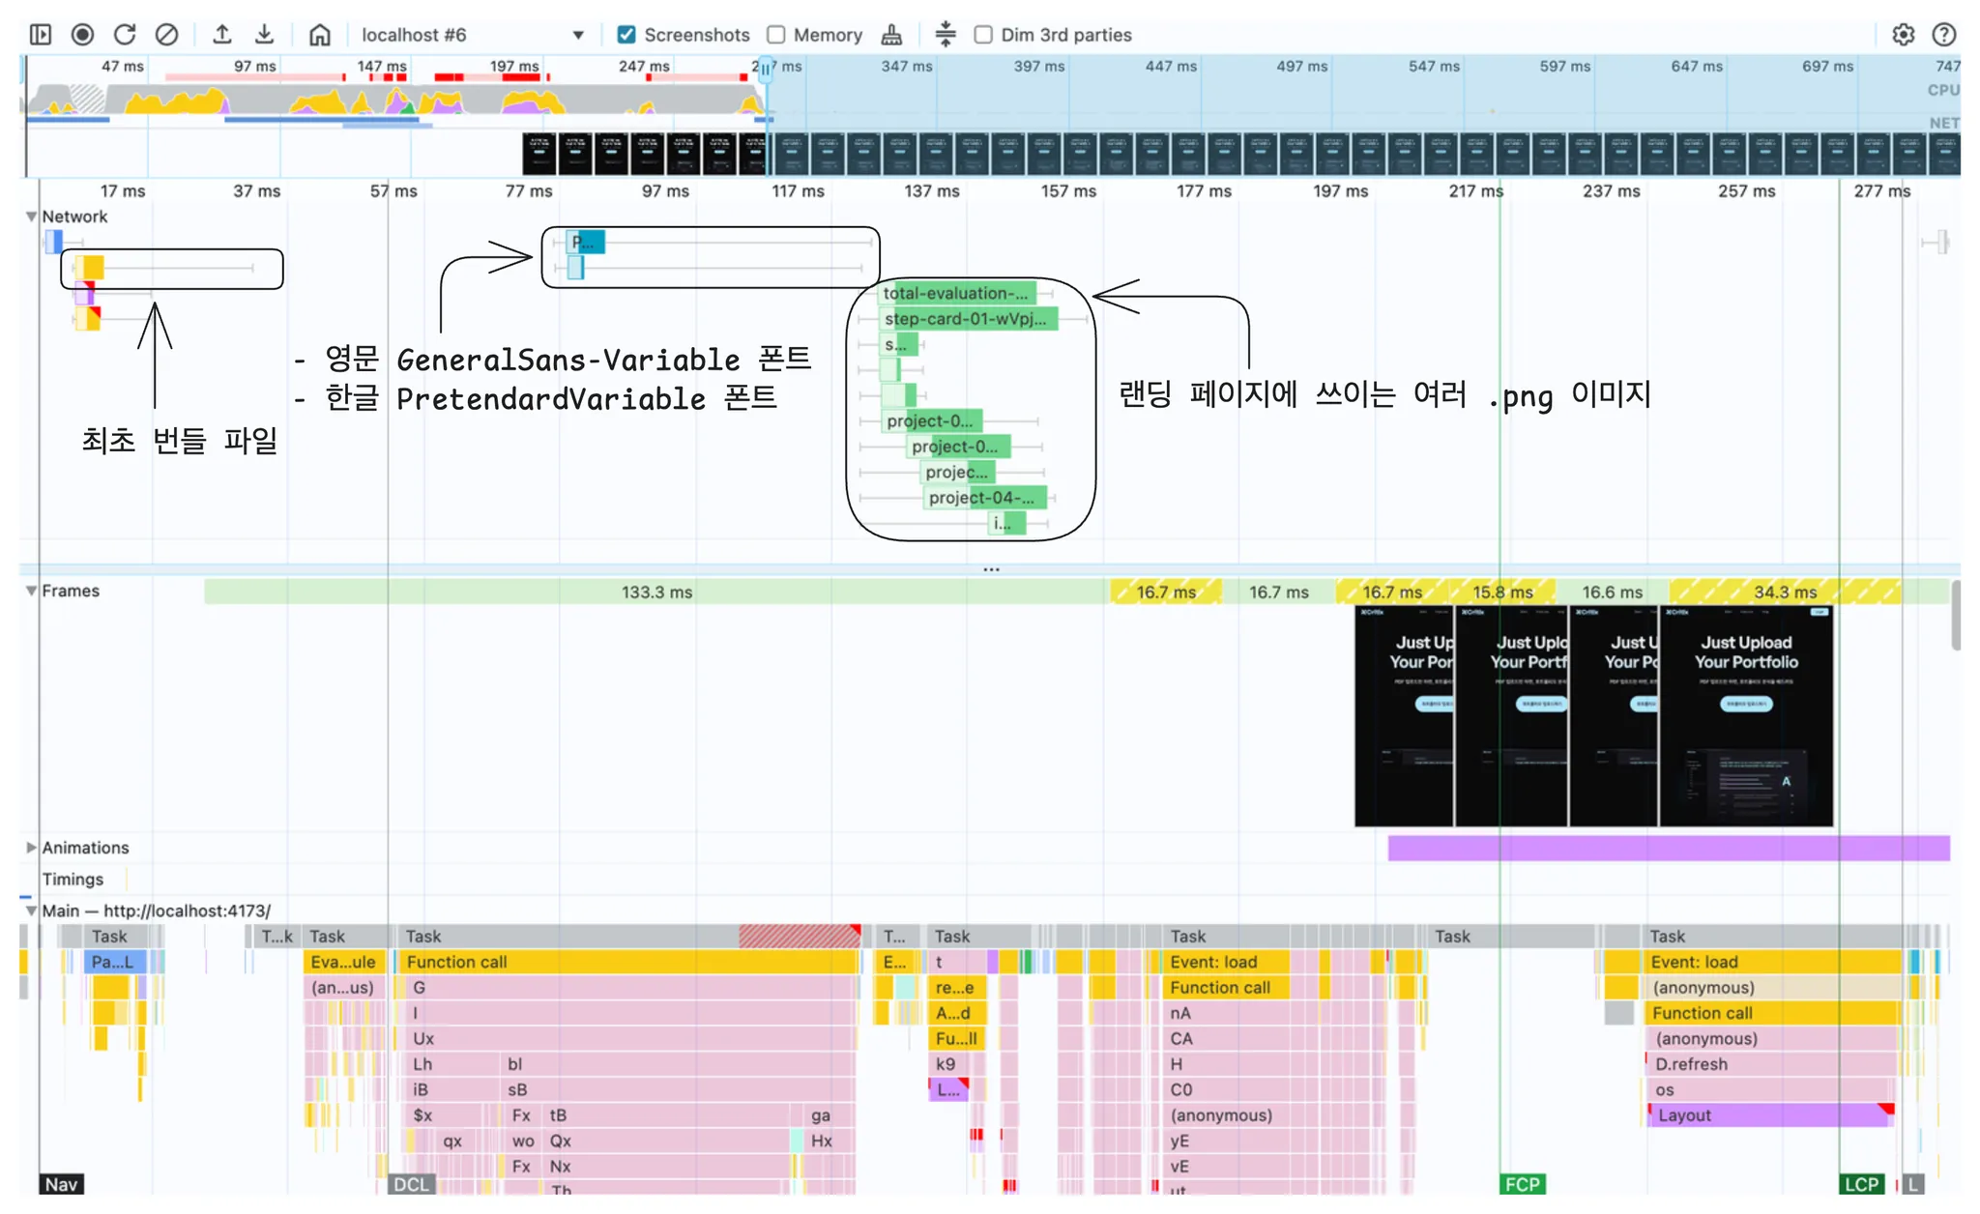The height and width of the screenshot is (1214, 1980).
Task: Enable Dim 3rd parties checkbox
Action: [x=983, y=35]
